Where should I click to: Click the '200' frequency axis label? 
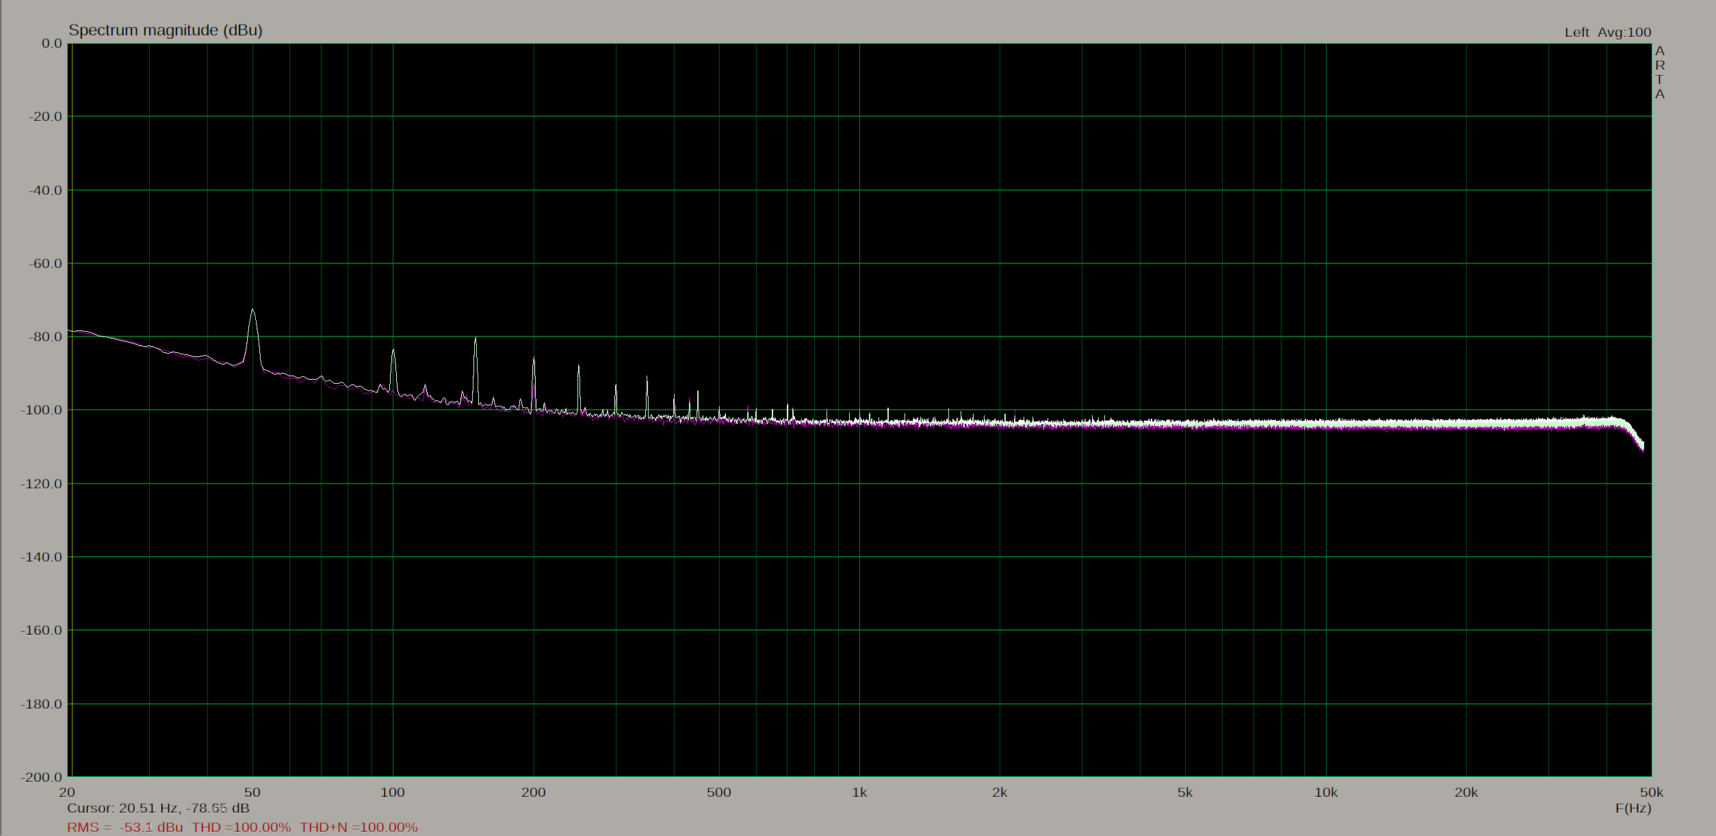[x=534, y=792]
